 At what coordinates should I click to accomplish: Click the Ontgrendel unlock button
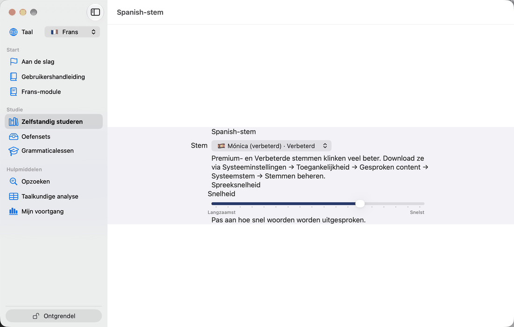coord(54,316)
